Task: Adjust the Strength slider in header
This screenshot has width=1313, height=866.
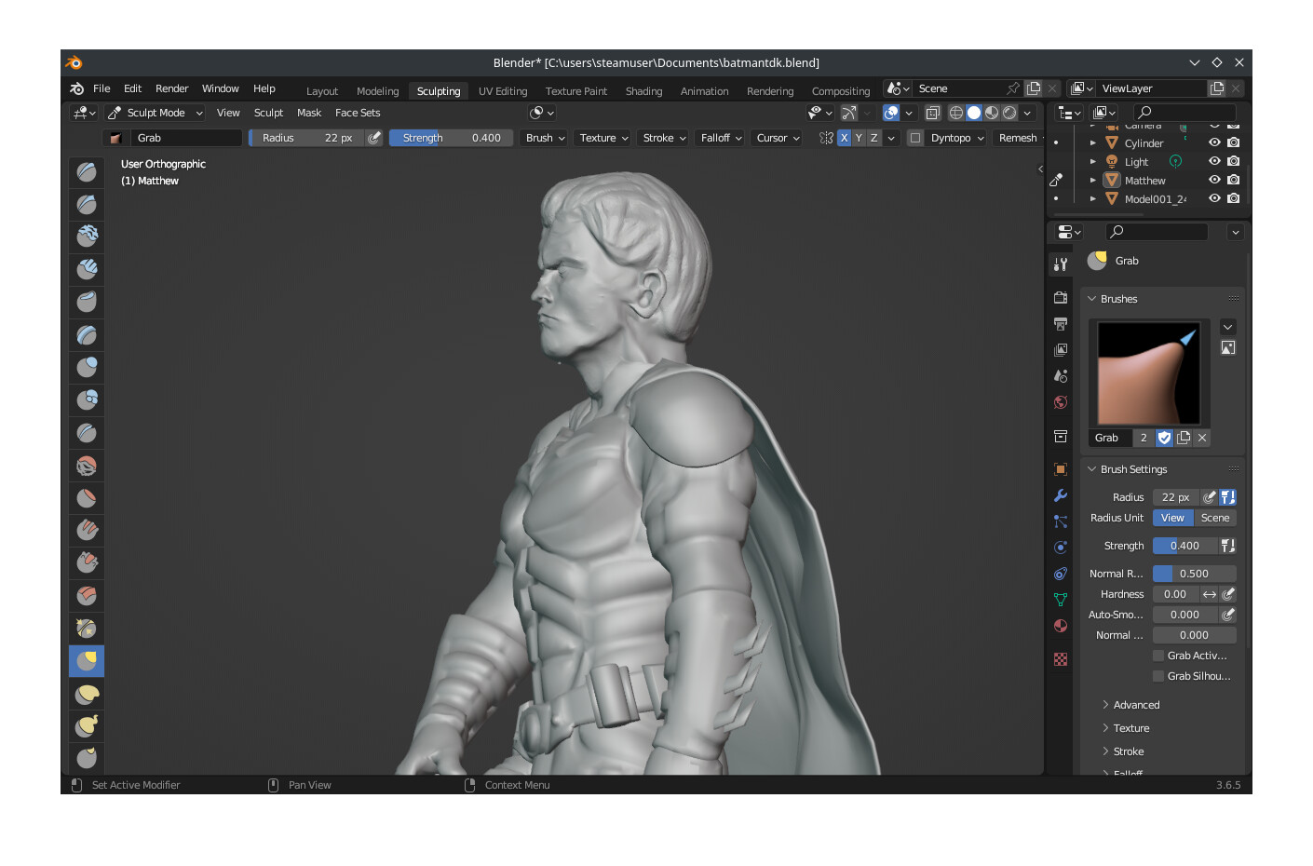Action: [451, 138]
